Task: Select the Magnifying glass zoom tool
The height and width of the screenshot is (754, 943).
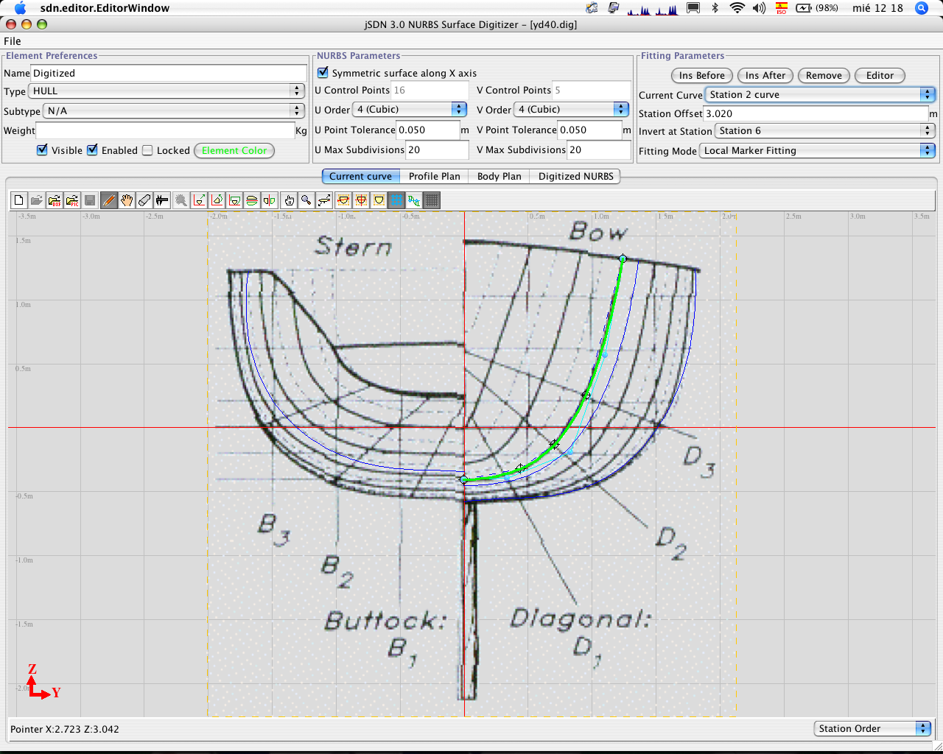Action: click(x=306, y=200)
